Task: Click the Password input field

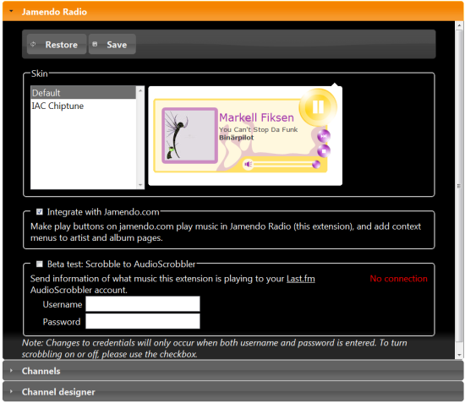Action: click(143, 321)
